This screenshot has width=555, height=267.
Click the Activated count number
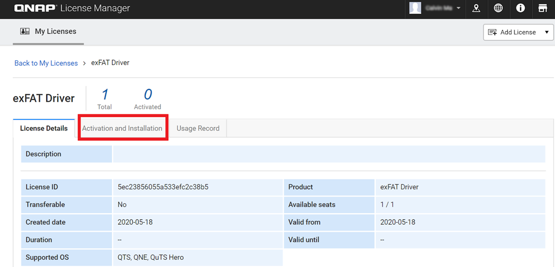pos(148,94)
